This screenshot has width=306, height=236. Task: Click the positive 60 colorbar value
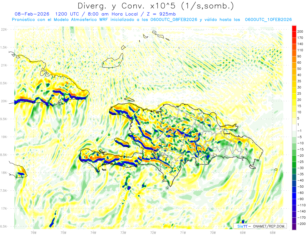pyautogui.click(x=300, y=63)
